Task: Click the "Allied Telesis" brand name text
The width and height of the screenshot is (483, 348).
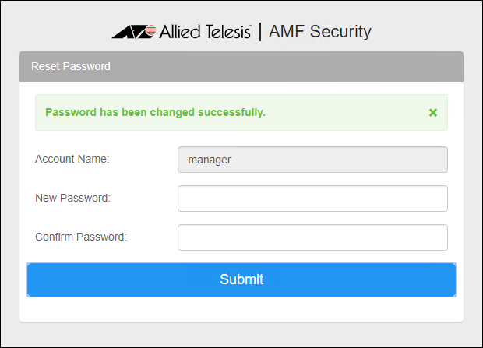Action: point(204,32)
